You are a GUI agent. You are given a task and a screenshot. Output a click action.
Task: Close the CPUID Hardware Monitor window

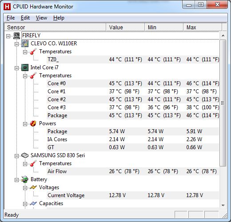(217, 5)
